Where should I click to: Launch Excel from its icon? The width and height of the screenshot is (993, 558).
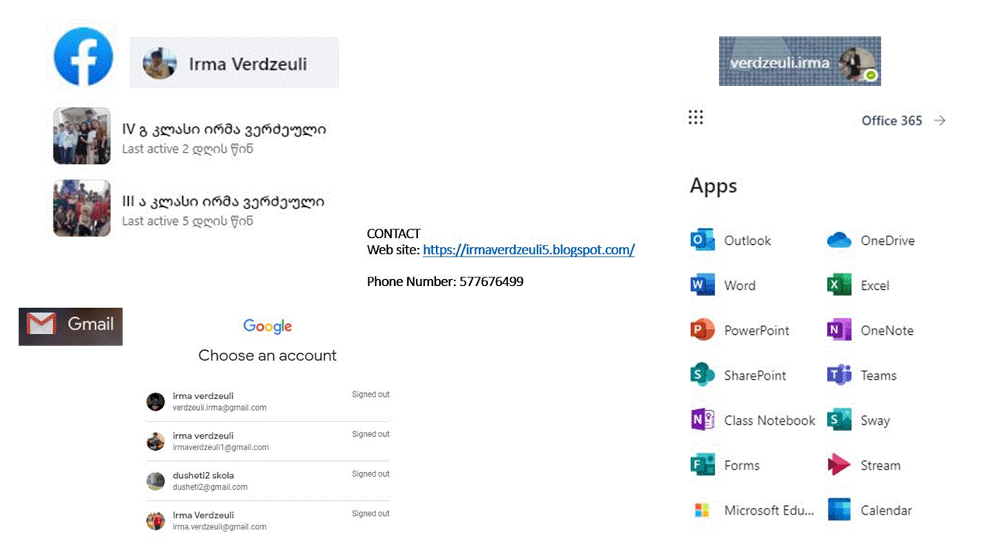(839, 285)
